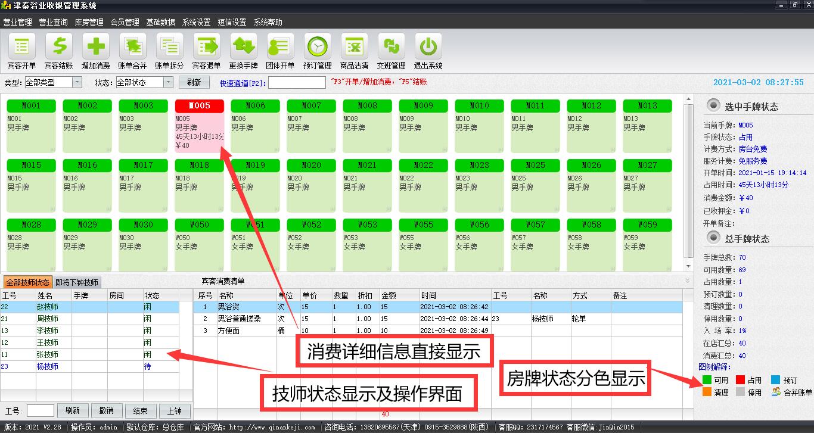Viewport: 814px width, 433px height.
Task: Select the 账单合并 toolbar icon
Action: pyautogui.click(x=132, y=47)
